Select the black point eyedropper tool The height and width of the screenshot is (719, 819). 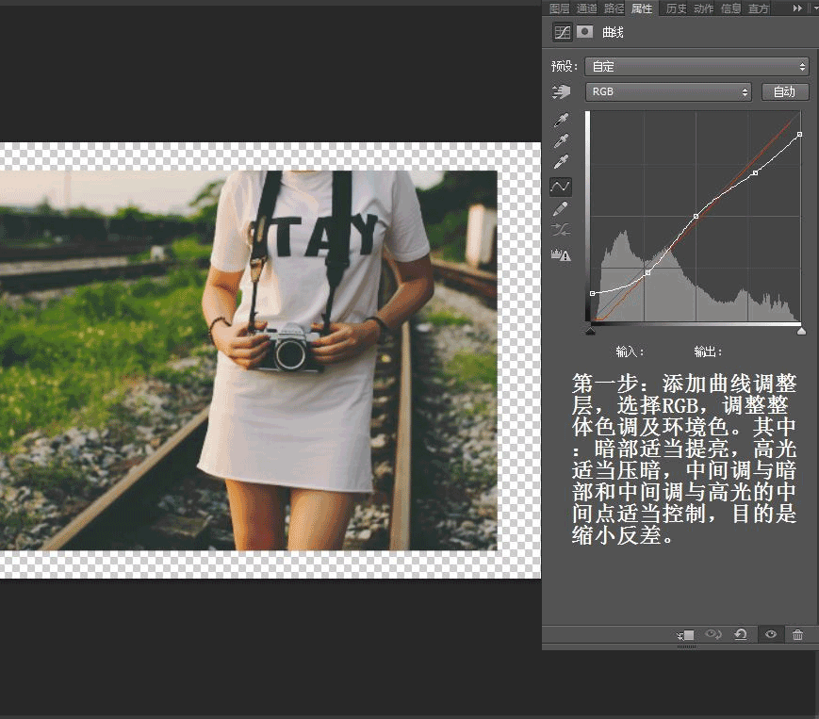coord(561,119)
